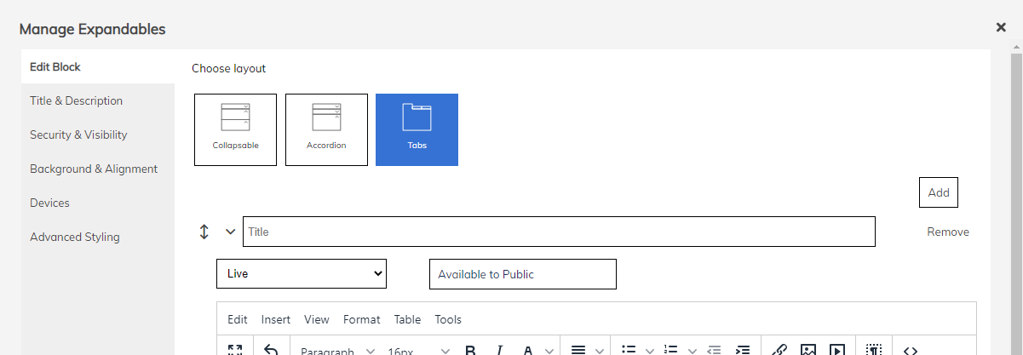Image resolution: width=1023 pixels, height=355 pixels.
Task: Select the Collapsable layout option
Action: click(x=235, y=129)
